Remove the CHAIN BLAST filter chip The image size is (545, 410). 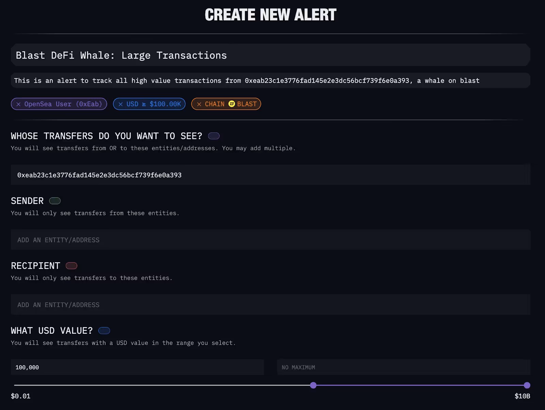tap(199, 104)
